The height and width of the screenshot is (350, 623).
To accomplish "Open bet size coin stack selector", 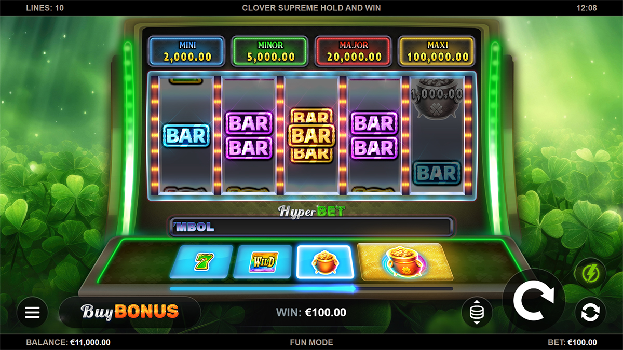I will tap(477, 312).
